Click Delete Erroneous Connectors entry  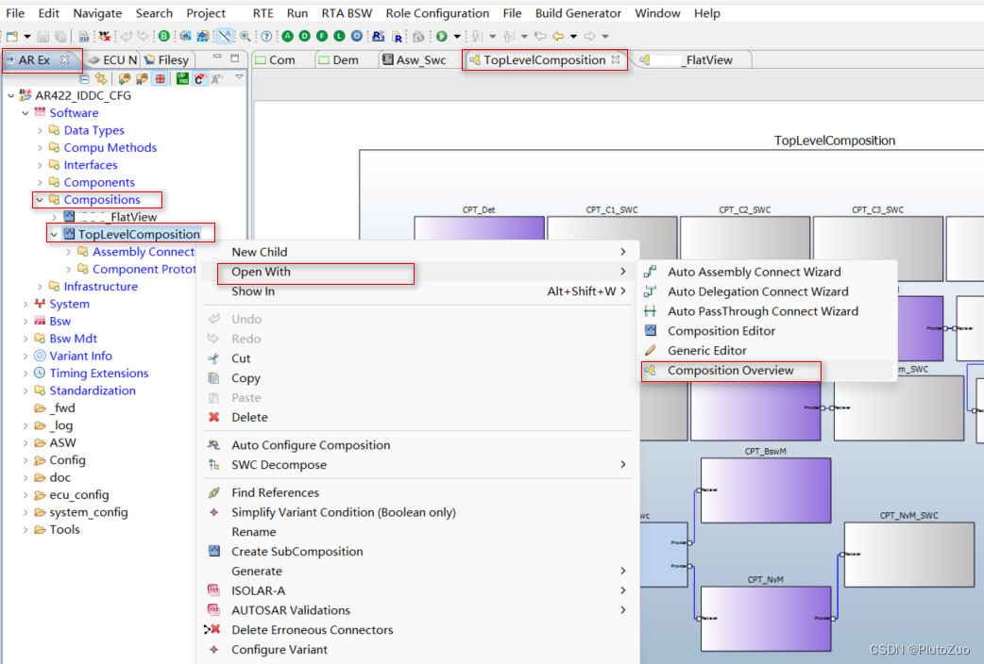[312, 629]
